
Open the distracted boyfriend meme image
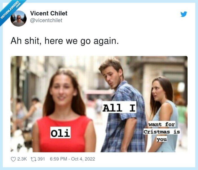(x=99, y=104)
